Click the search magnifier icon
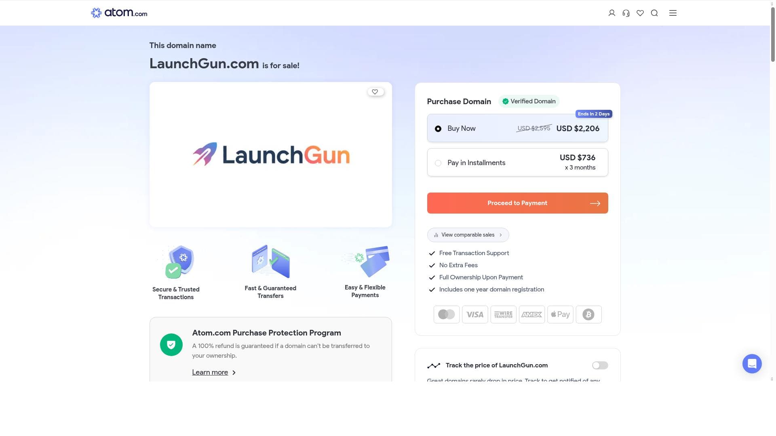The height and width of the screenshot is (436, 776). click(654, 13)
